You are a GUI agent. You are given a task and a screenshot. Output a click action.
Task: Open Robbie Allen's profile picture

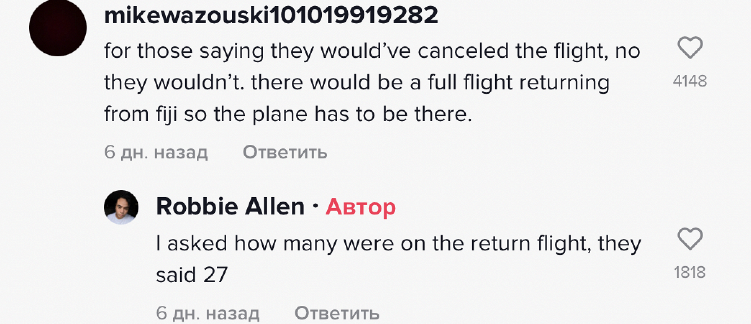tap(121, 207)
